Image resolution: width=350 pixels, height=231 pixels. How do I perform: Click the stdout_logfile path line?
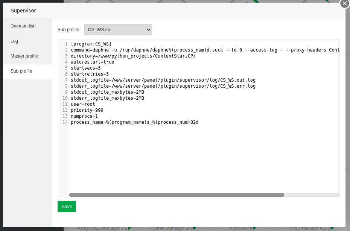tap(163, 80)
